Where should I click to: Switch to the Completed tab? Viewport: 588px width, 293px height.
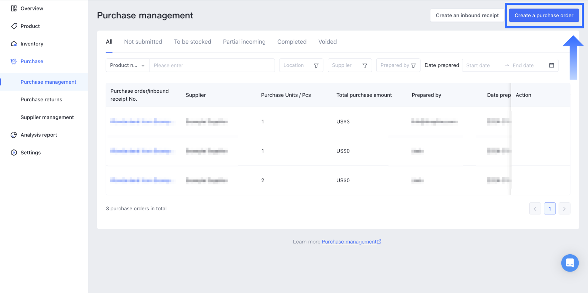tap(292, 42)
